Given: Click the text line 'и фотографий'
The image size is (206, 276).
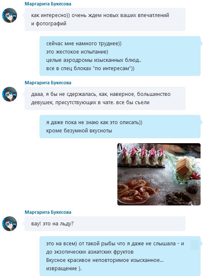Looking at the screenshot, I should [49, 24].
